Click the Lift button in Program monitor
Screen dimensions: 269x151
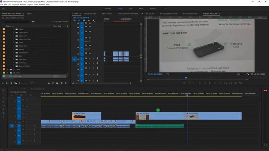point(226,83)
